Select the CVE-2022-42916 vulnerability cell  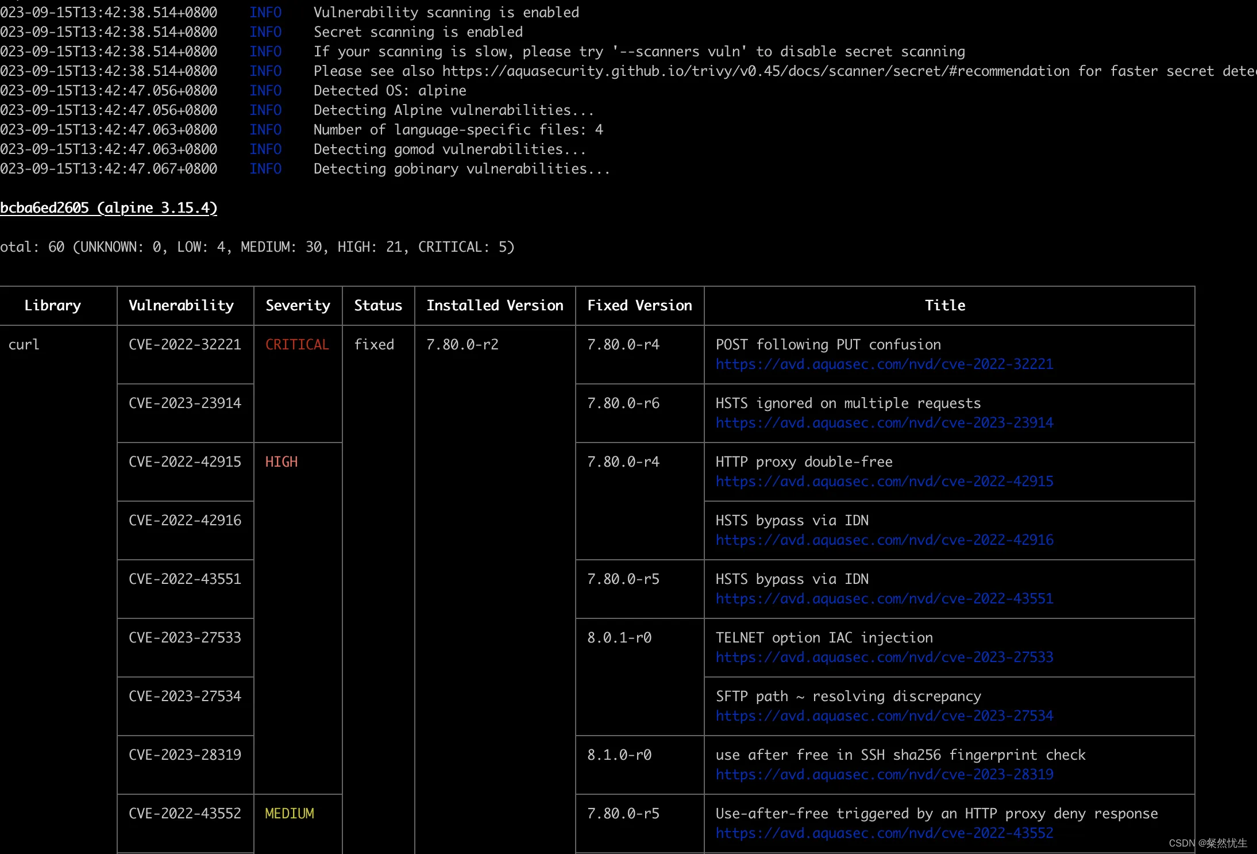(185, 521)
